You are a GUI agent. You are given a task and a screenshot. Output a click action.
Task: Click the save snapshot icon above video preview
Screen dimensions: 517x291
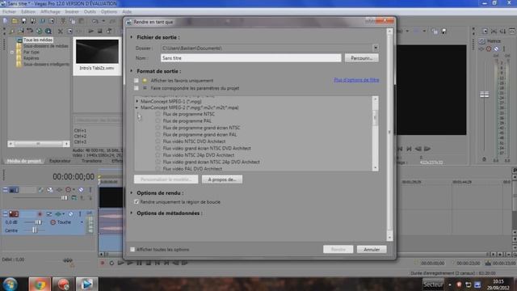[443, 32]
